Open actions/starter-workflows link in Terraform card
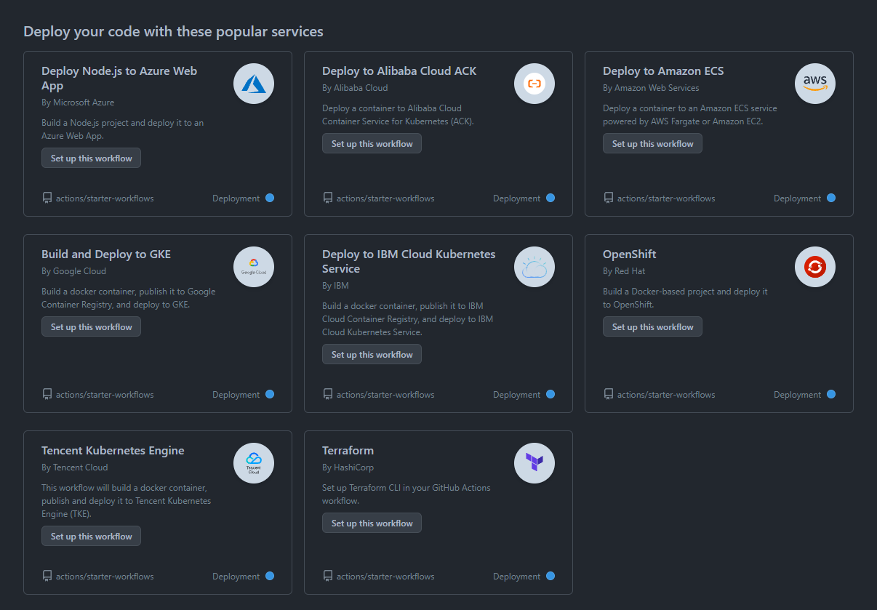Screen dimensions: 877x610 [x=385, y=577]
